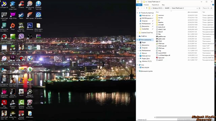This screenshot has width=216, height=121.
Task: Open McAfee Security Scan shortcut
Action: tap(30, 104)
